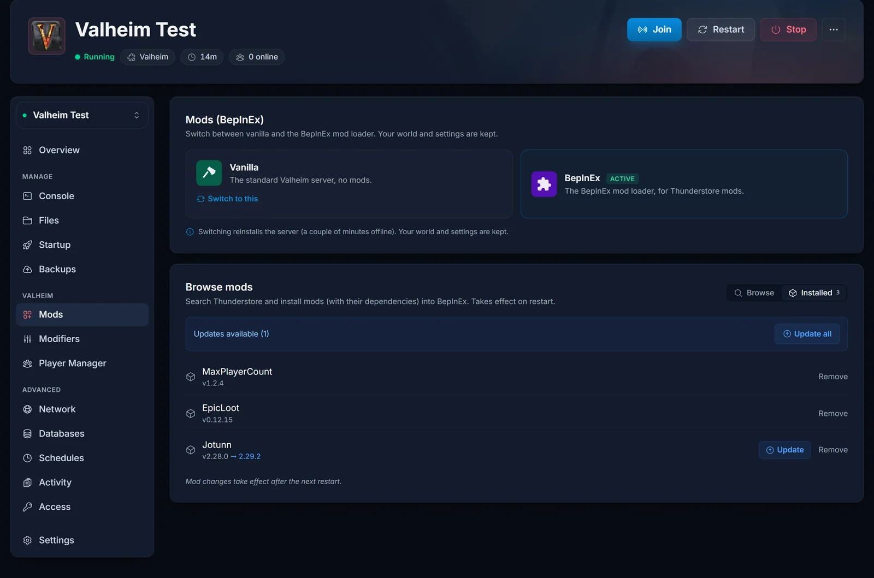This screenshot has width=874, height=578.
Task: Update the Jotunn mod
Action: tap(785, 450)
